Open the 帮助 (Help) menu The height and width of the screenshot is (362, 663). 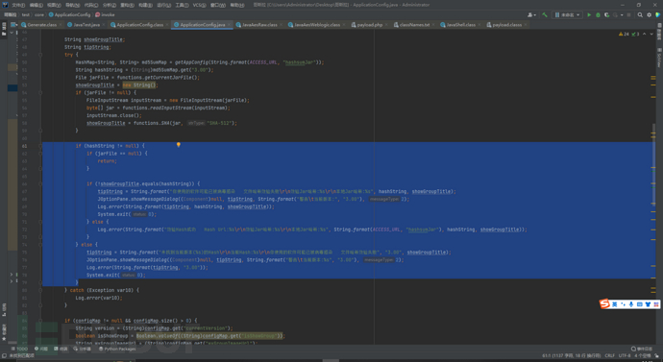coord(236,5)
